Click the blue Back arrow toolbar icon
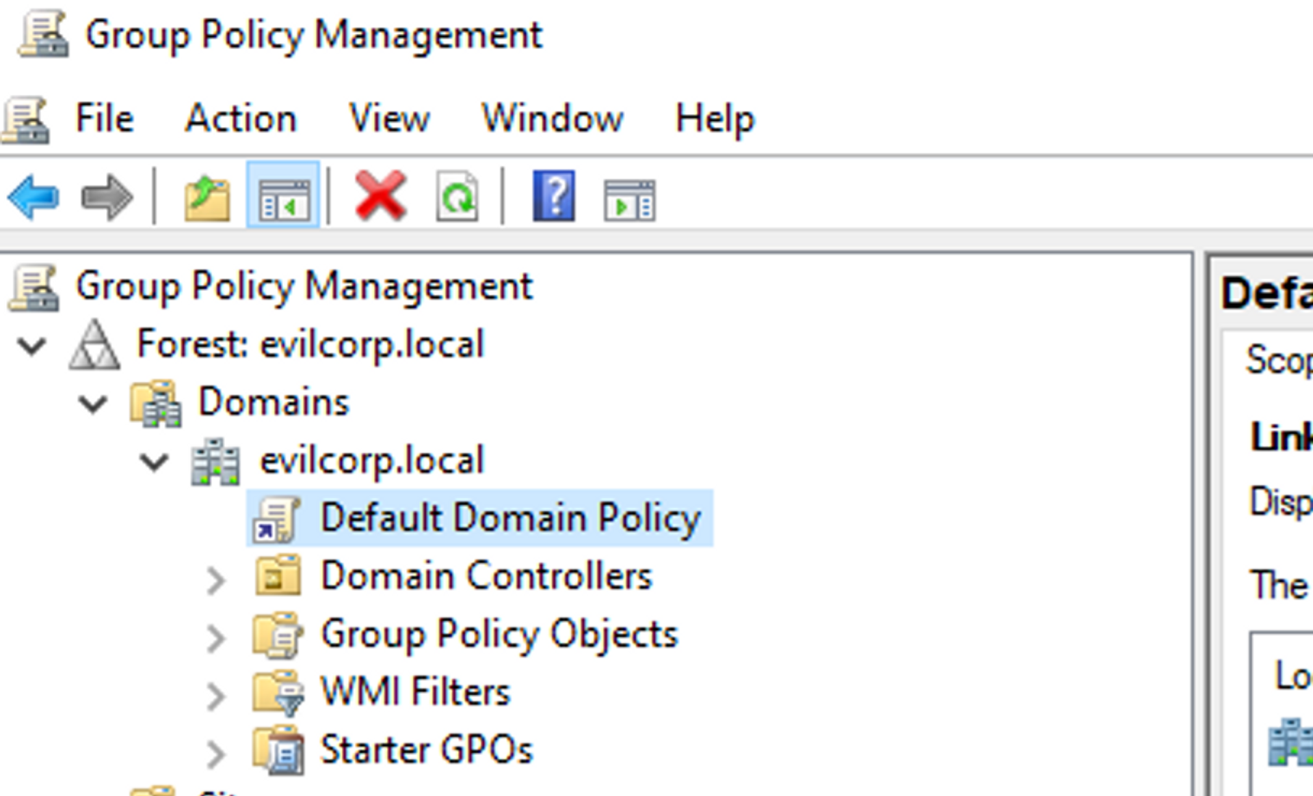The image size is (1313, 796). click(x=34, y=197)
